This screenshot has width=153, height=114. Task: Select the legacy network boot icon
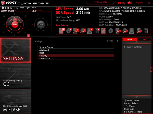pos(146,31)
